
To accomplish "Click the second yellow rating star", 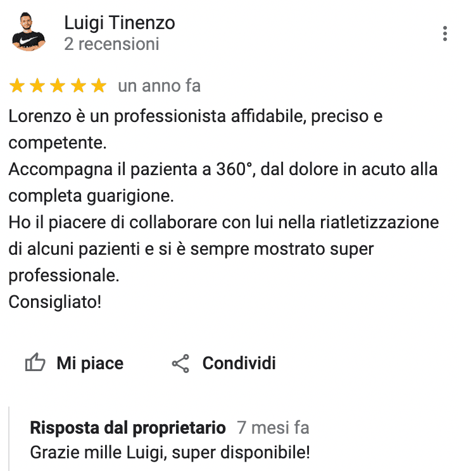I will [x=37, y=85].
